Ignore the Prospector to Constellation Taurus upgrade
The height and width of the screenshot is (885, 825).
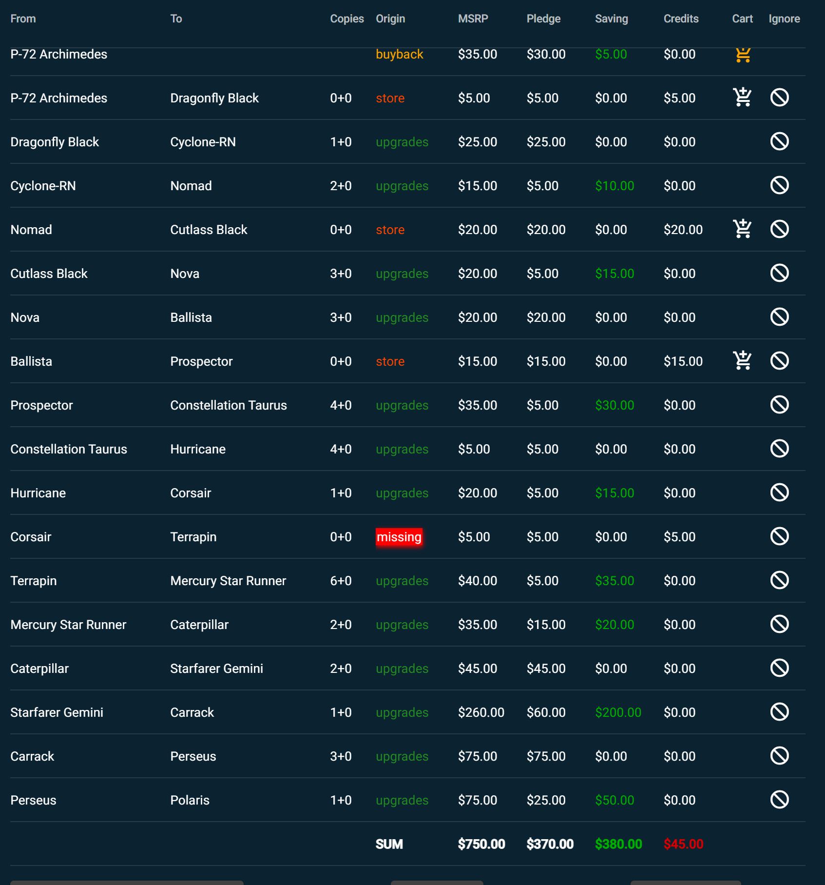pyautogui.click(x=780, y=405)
